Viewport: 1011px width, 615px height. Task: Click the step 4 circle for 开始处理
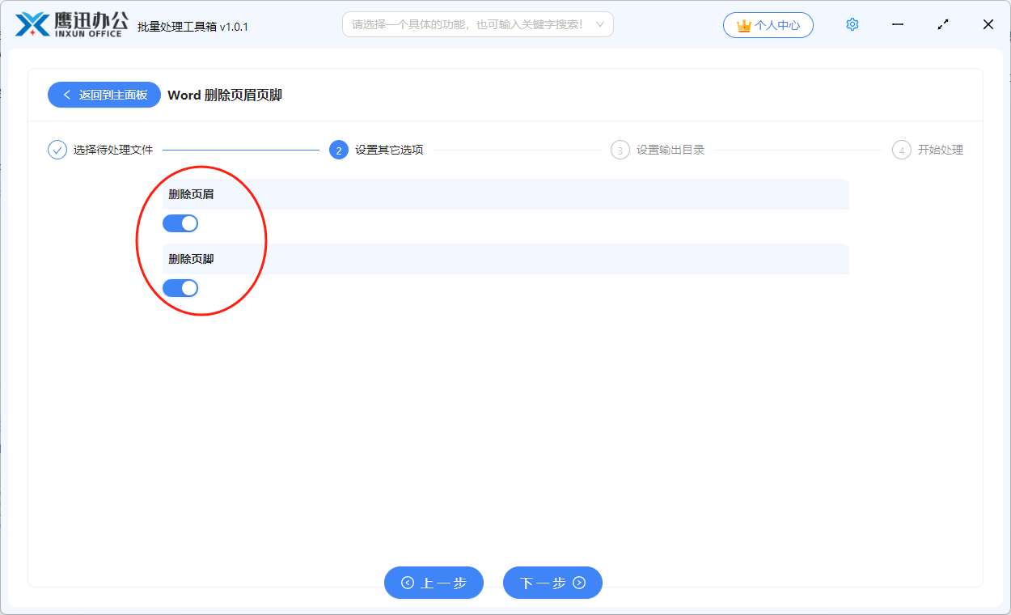click(x=901, y=150)
